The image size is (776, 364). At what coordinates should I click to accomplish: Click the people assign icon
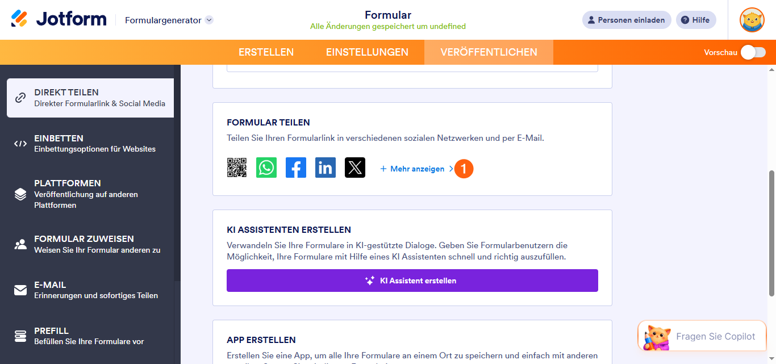(20, 244)
